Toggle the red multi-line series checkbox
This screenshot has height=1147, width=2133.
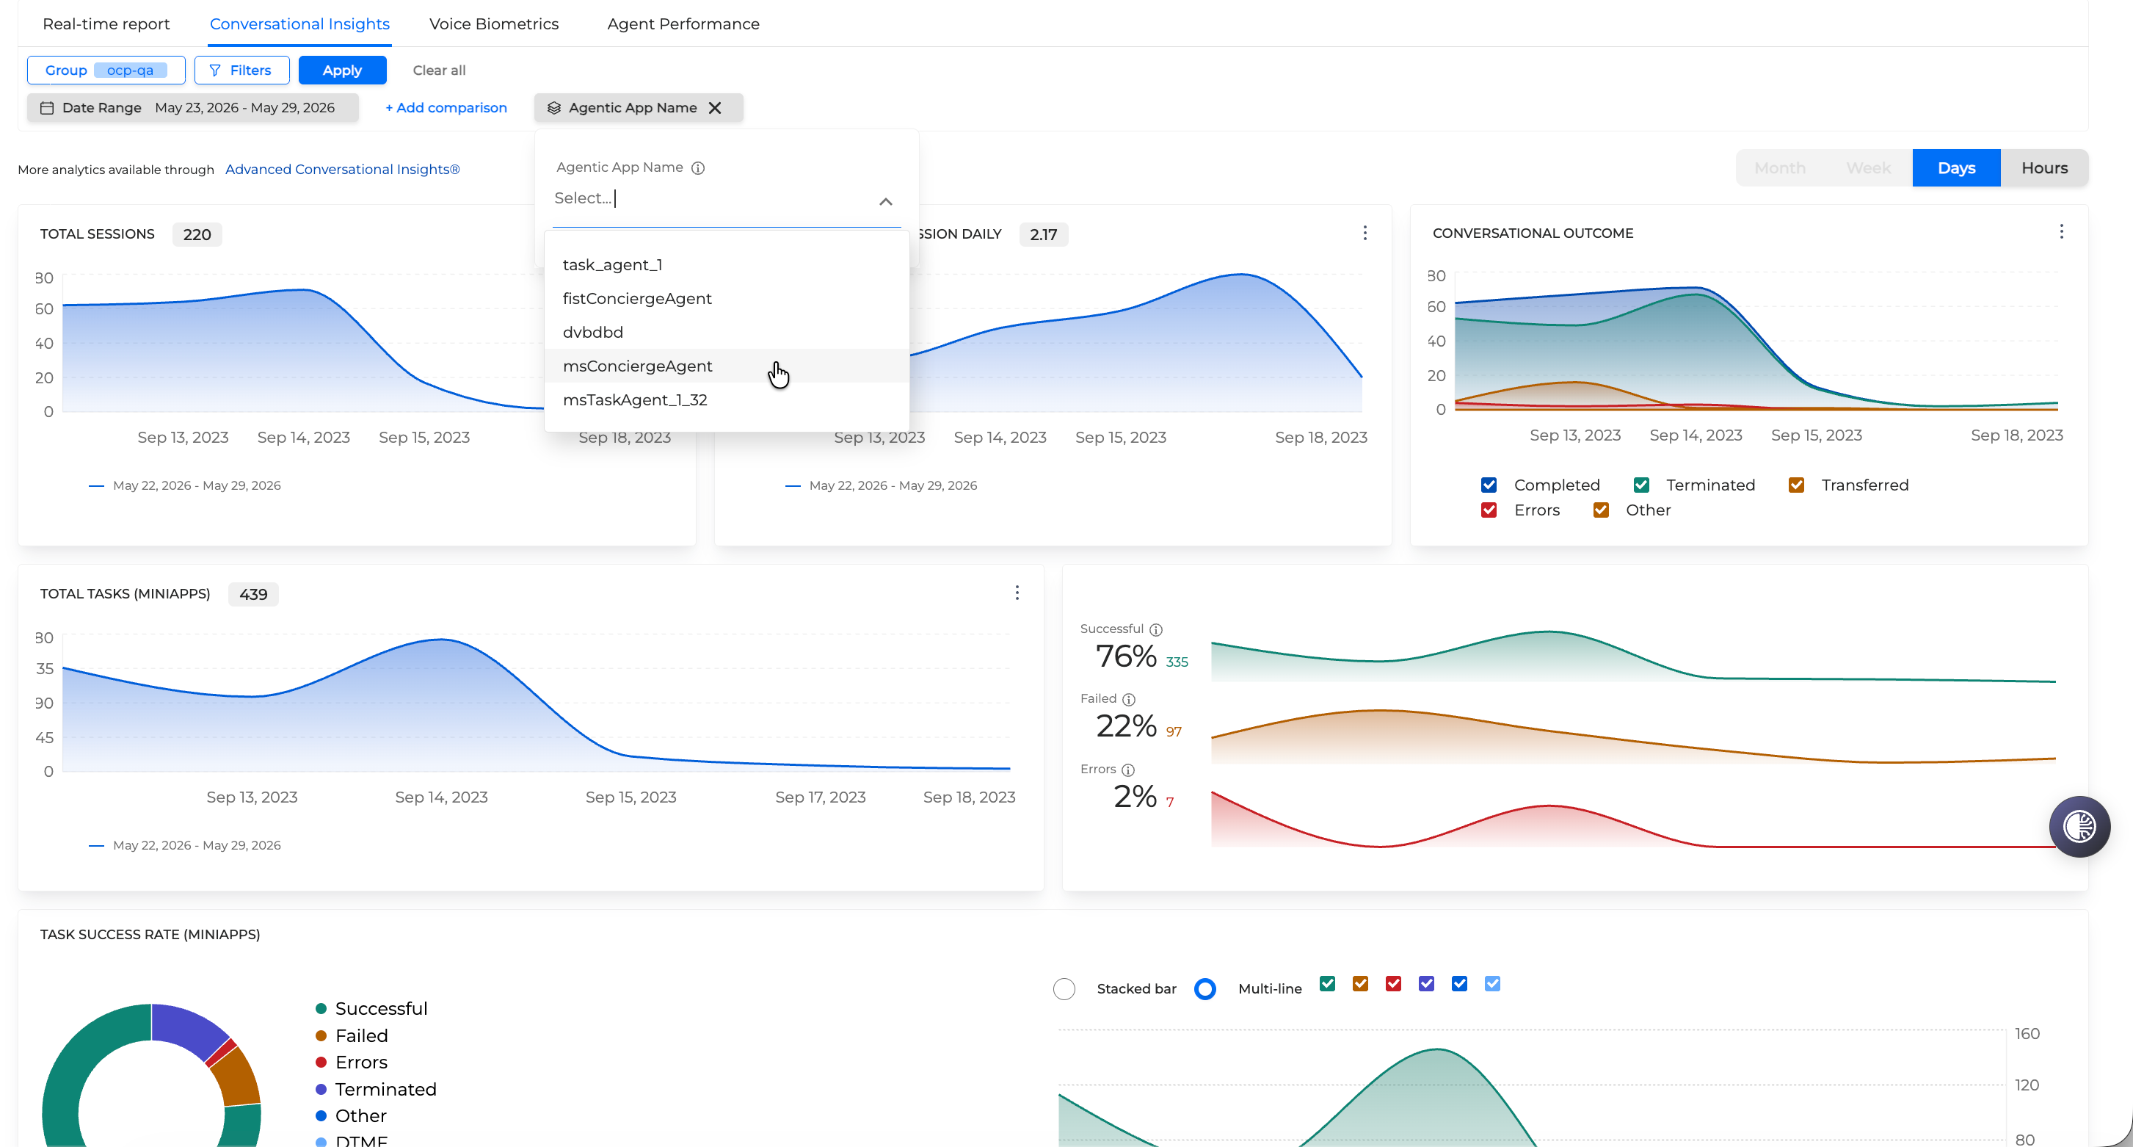tap(1394, 983)
